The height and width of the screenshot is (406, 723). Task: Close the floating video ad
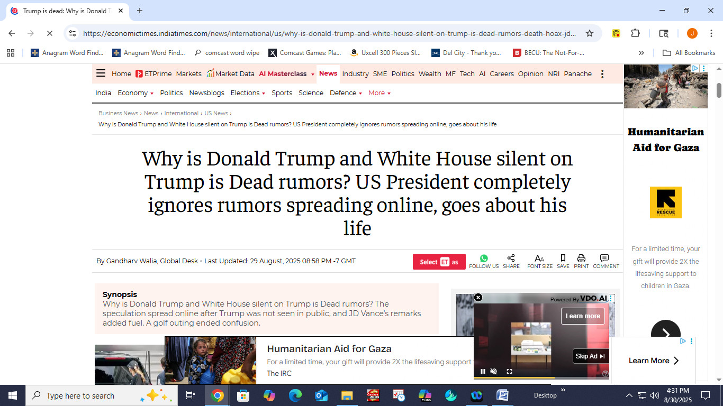(x=478, y=298)
